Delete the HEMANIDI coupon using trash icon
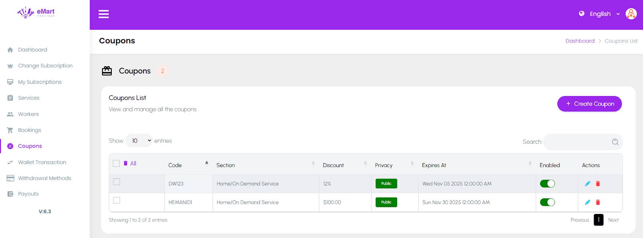Image resolution: width=643 pixels, height=238 pixels. tap(598, 202)
